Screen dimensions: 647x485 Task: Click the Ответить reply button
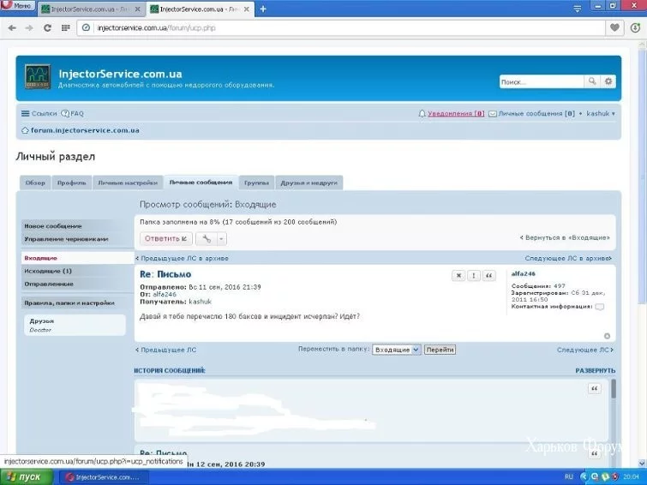click(166, 238)
